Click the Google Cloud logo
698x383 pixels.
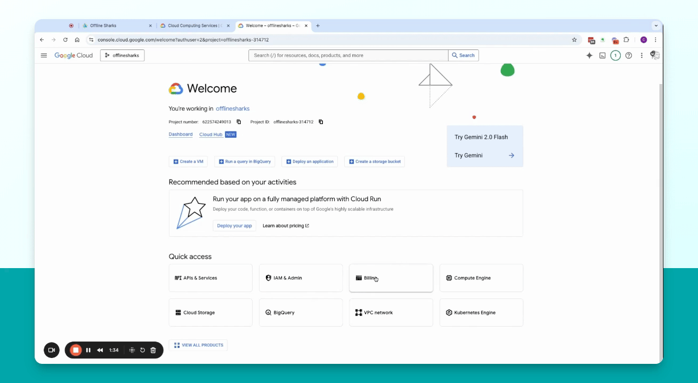coord(74,55)
